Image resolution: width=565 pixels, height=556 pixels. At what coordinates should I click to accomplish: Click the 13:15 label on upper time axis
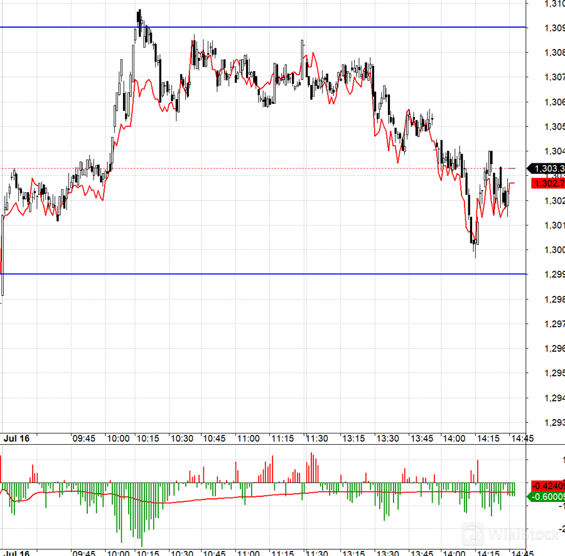click(x=353, y=438)
